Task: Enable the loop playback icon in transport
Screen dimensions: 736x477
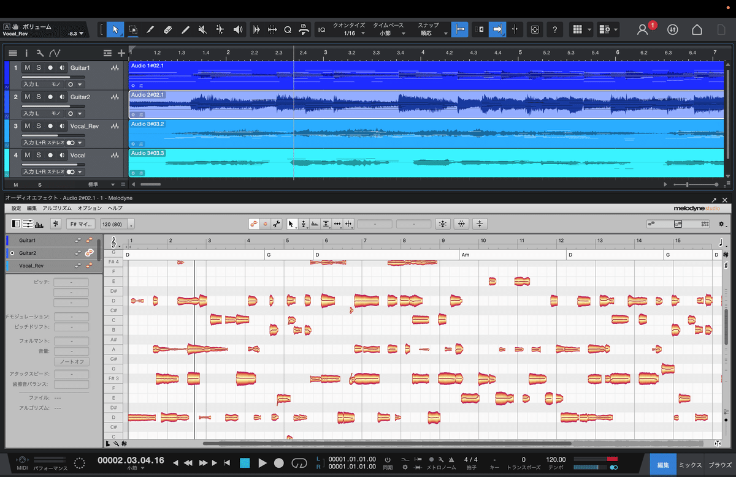Action: pos(300,464)
